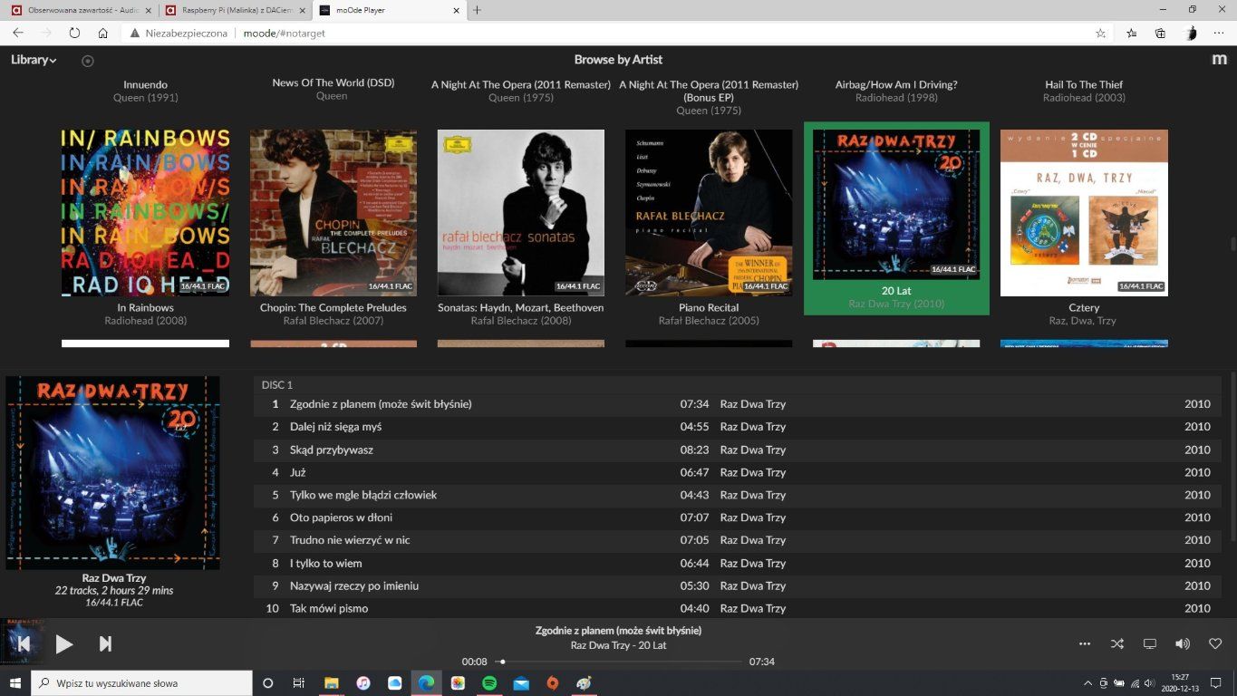1237x696 pixels.
Task: Click the previous track button
Action: point(24,643)
